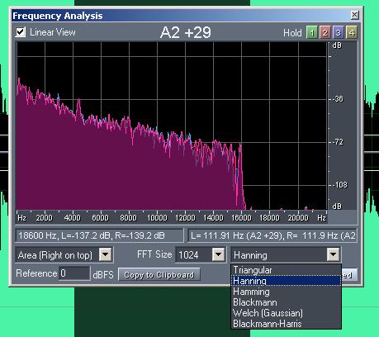Click the FFT Size 1024 value box
Viewport: 379px width, 337px height.
pyautogui.click(x=194, y=254)
